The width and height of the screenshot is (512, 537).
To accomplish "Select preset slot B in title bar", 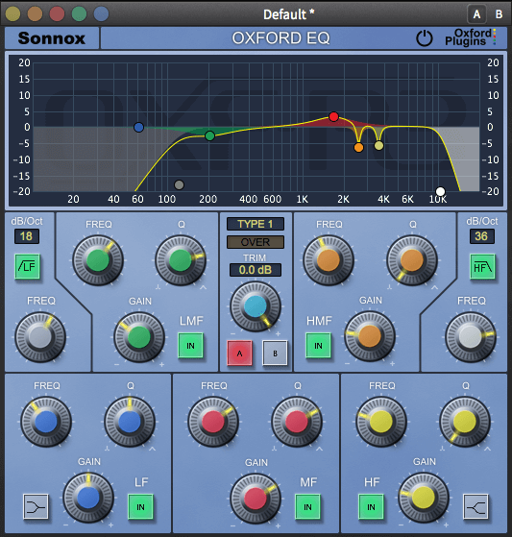I will [x=499, y=14].
